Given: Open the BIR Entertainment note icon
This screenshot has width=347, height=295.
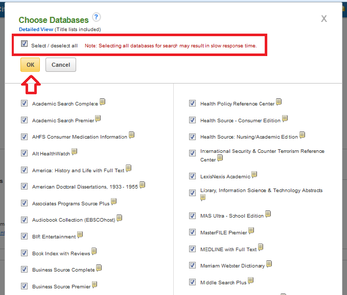Looking at the screenshot, I should point(80,235).
